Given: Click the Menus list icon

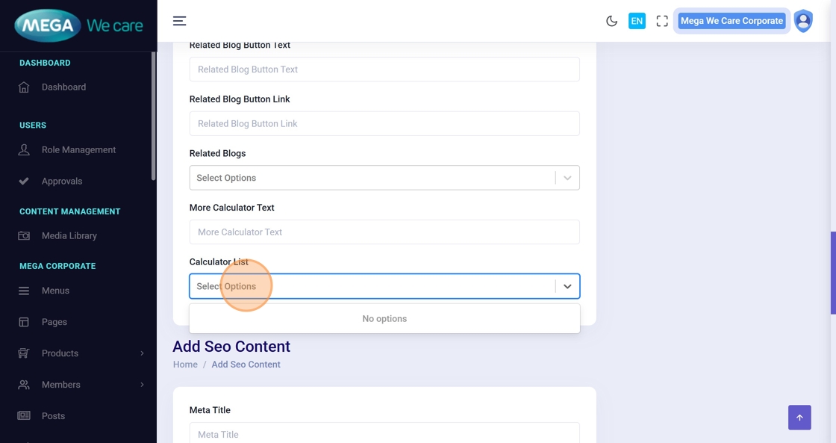Looking at the screenshot, I should [x=24, y=291].
